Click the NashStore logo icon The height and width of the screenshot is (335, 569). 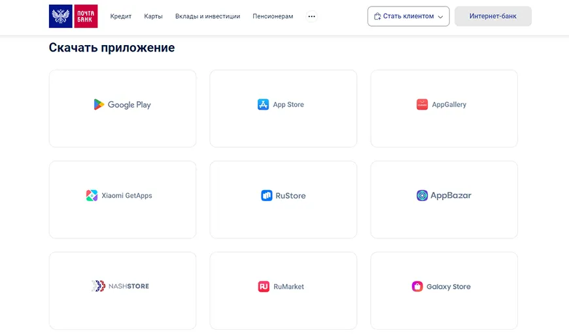click(x=98, y=286)
